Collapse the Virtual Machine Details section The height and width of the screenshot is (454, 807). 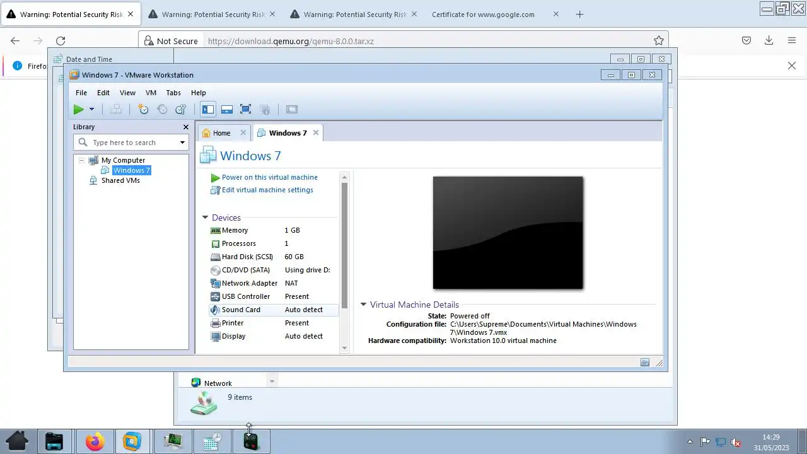coord(363,305)
